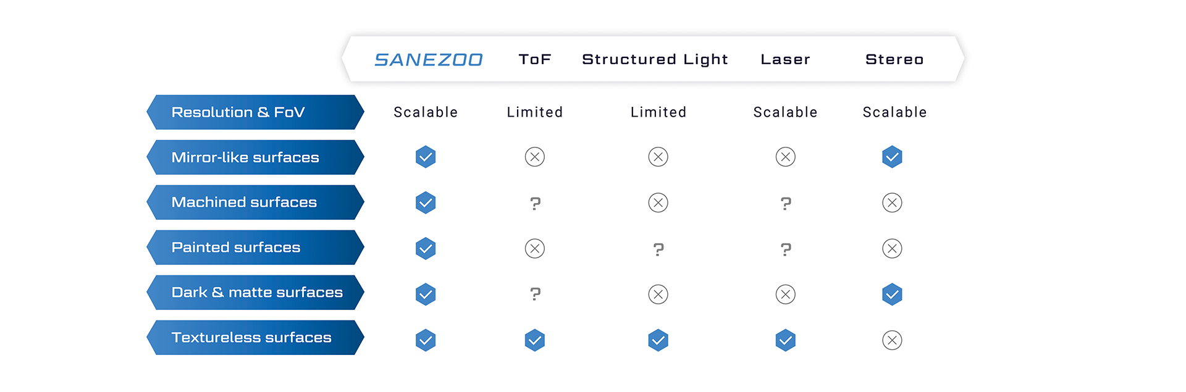Click SANEZOO checkmark for Mirror-like surfaces
Image resolution: width=1186 pixels, height=392 pixels.
[x=426, y=157]
